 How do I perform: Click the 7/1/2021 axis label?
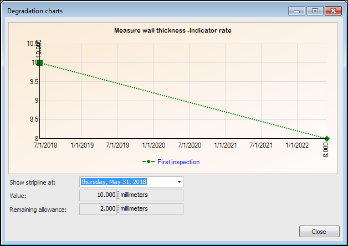pyautogui.click(x=261, y=145)
